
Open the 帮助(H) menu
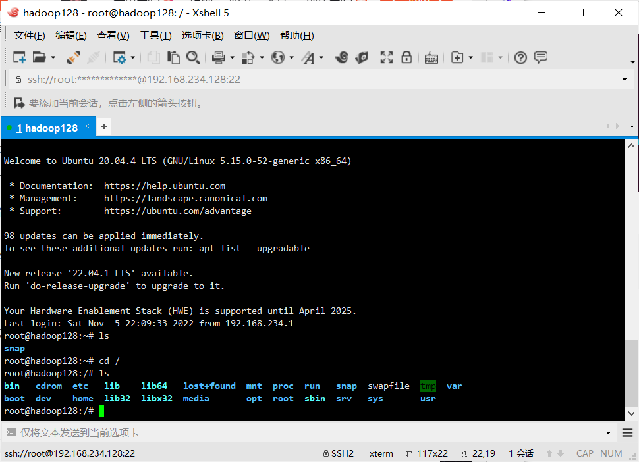pos(296,36)
